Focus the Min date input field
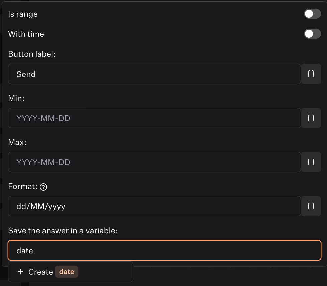 154,118
